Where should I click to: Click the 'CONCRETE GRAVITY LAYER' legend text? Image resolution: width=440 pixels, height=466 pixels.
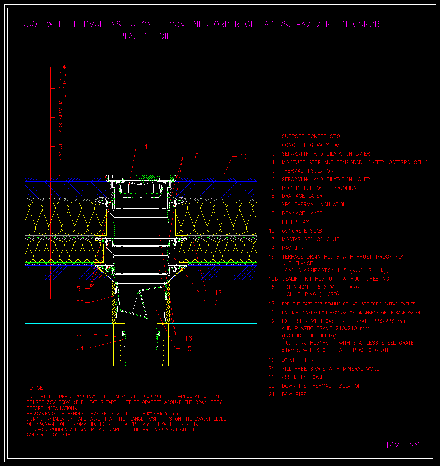[314, 145]
